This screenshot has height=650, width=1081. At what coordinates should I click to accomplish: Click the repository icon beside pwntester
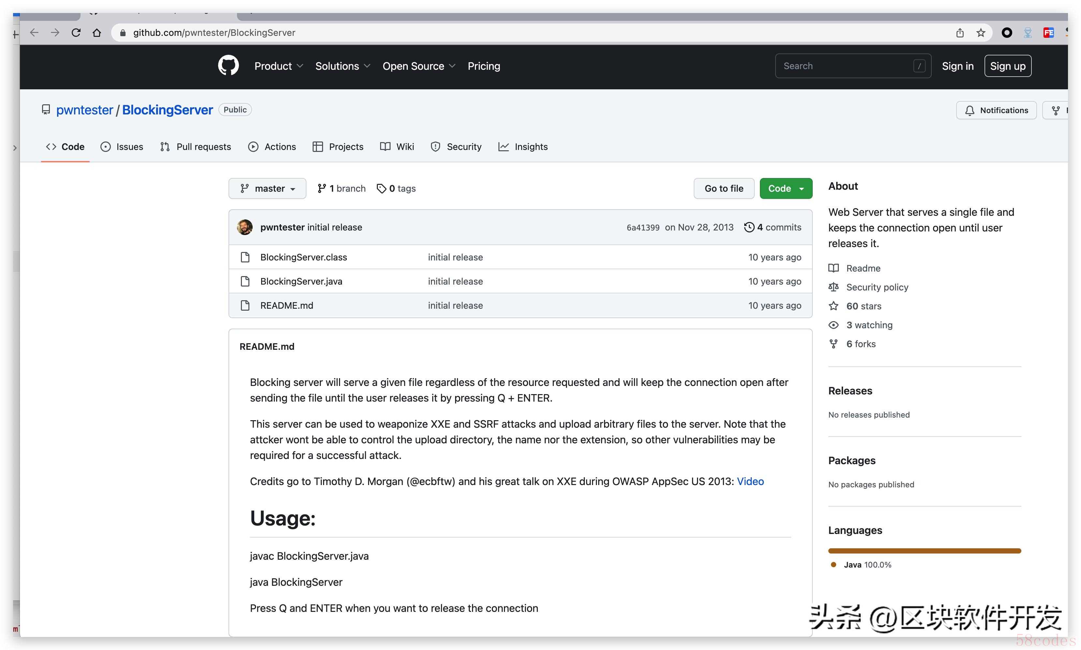pyautogui.click(x=46, y=110)
